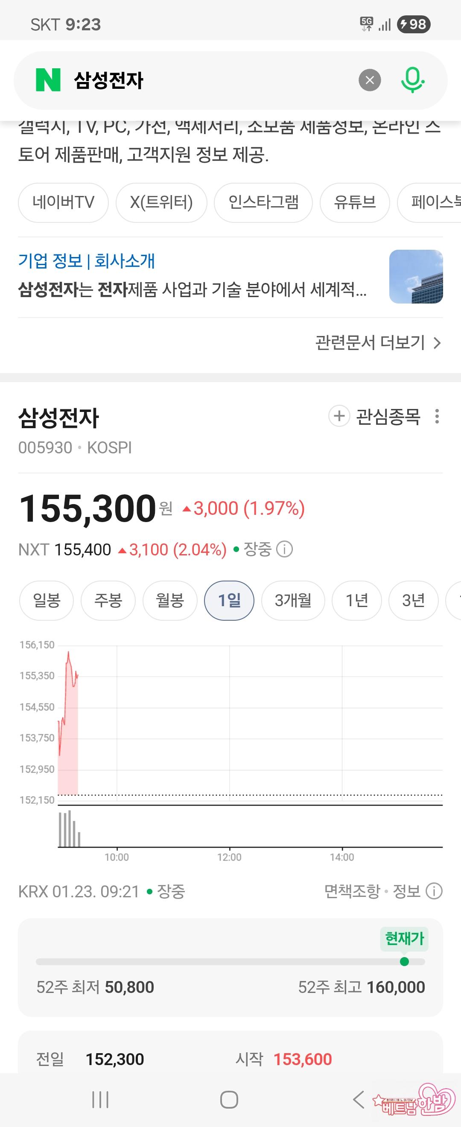Image resolution: width=461 pixels, height=1127 pixels.
Task: Clear the search text with X icon
Action: point(370,80)
